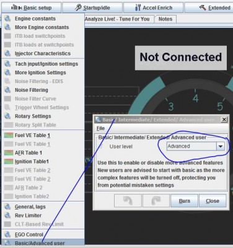Open the File menu in dialog

pos(100,128)
